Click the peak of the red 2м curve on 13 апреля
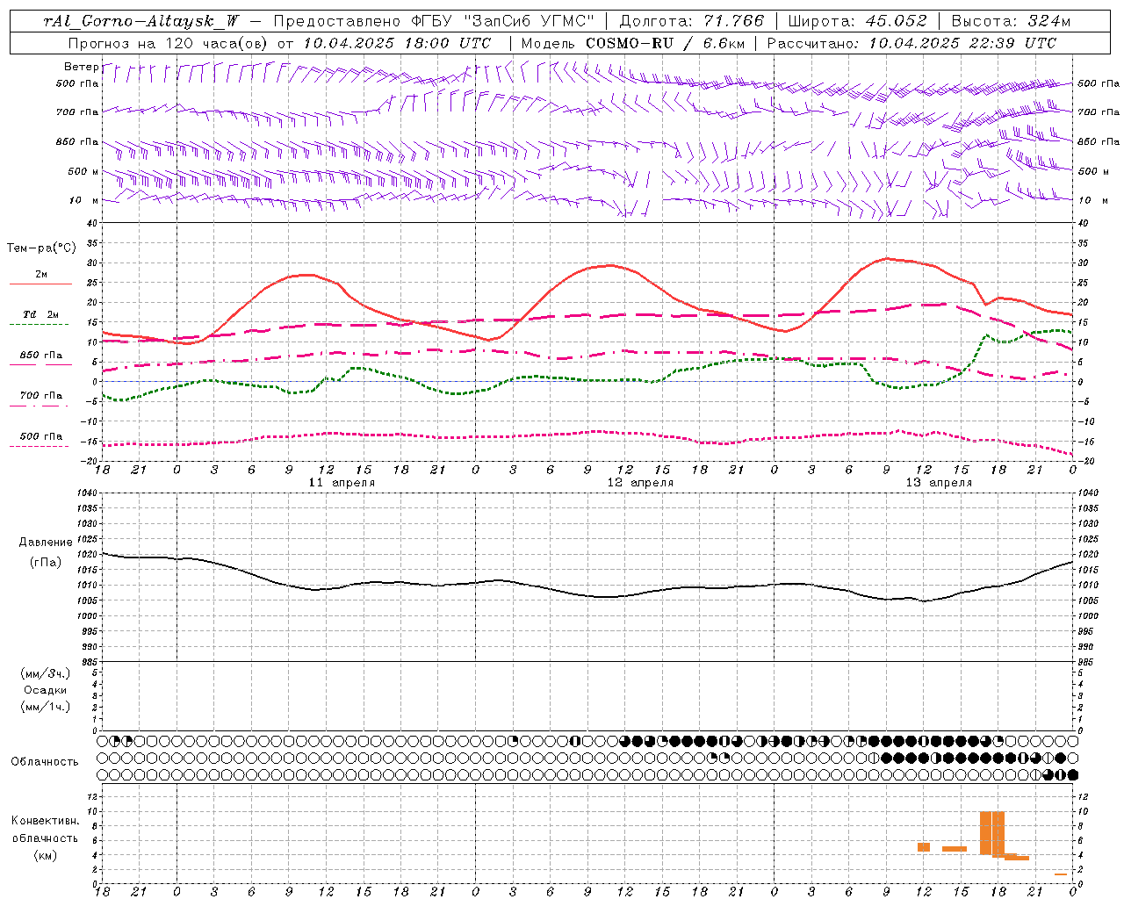This screenshot has height=899, width=1124. pyautogui.click(x=887, y=258)
